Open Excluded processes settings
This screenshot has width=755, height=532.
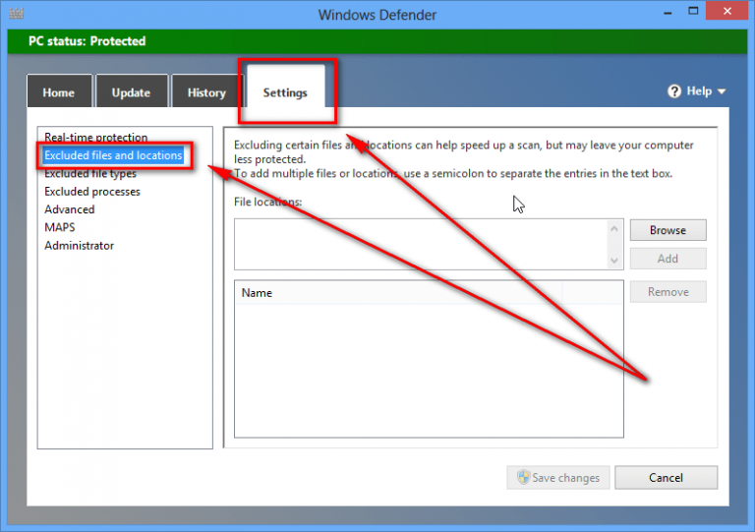coord(92,192)
